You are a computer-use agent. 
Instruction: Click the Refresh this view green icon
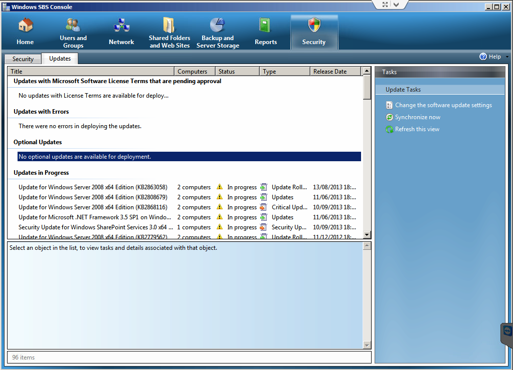coord(389,129)
